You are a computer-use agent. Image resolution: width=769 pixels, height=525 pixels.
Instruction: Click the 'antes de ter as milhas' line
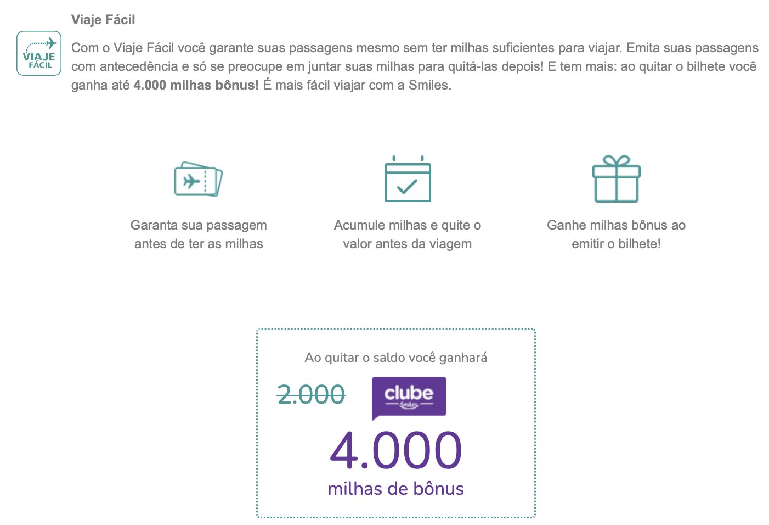(199, 244)
